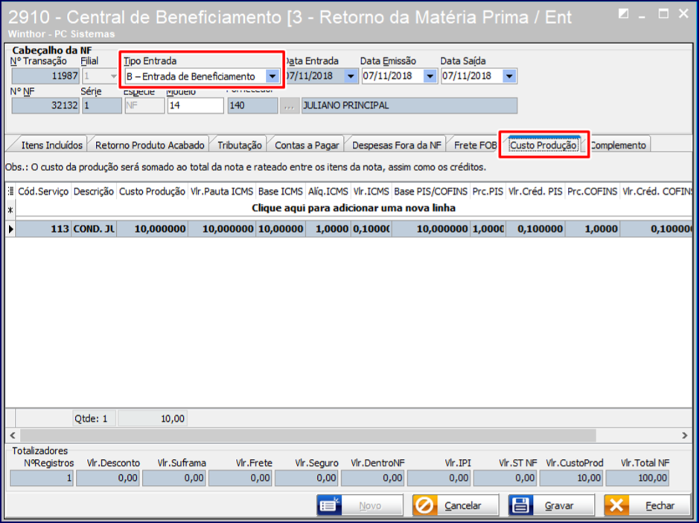Click the grid column chooser icon
Image resolution: width=699 pixels, height=523 pixels.
[x=10, y=191]
